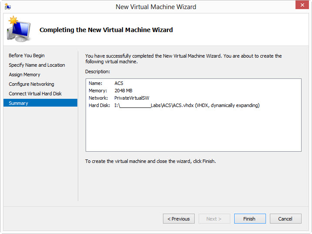Image resolution: width=312 pixels, height=234 pixels.
Task: Click Finish to create the virtual machine
Action: pos(250,219)
